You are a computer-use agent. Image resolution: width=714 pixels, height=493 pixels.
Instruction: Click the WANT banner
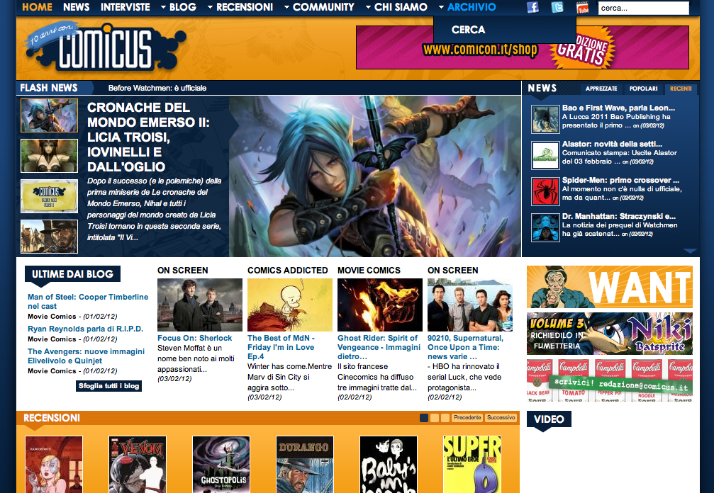610,287
